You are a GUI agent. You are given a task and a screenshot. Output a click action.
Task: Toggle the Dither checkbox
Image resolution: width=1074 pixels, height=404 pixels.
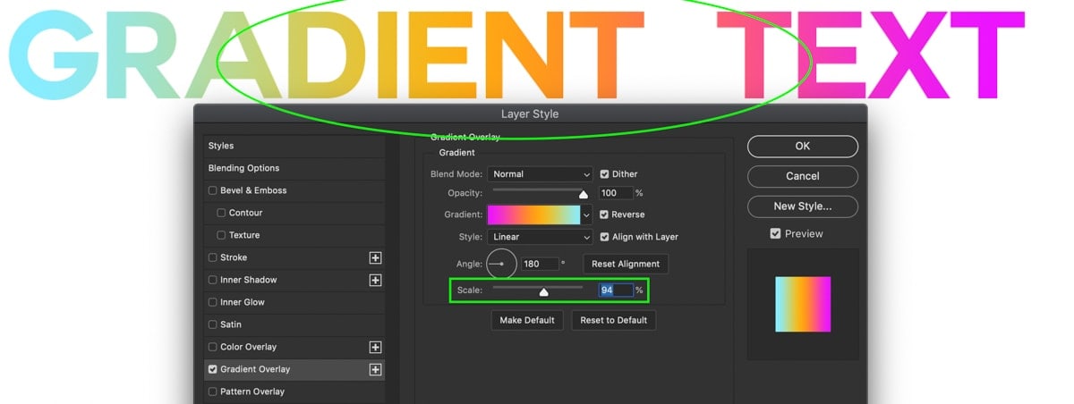pyautogui.click(x=604, y=174)
